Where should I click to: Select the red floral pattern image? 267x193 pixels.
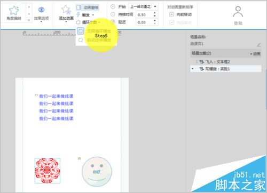click(x=48, y=171)
